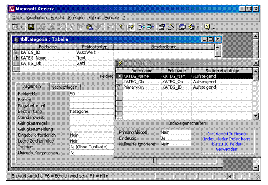Viewport: 268px width, 185px height.
Task: Click the Paste clipboard icon
Action: pyautogui.click(x=89, y=27)
